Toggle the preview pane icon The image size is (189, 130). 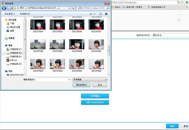(100, 14)
